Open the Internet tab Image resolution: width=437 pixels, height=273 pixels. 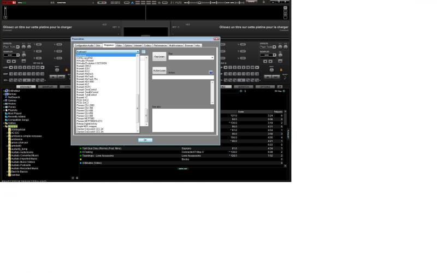(x=138, y=45)
